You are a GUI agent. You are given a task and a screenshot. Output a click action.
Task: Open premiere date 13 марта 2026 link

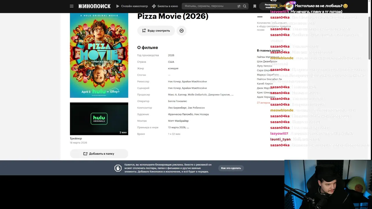(x=177, y=127)
